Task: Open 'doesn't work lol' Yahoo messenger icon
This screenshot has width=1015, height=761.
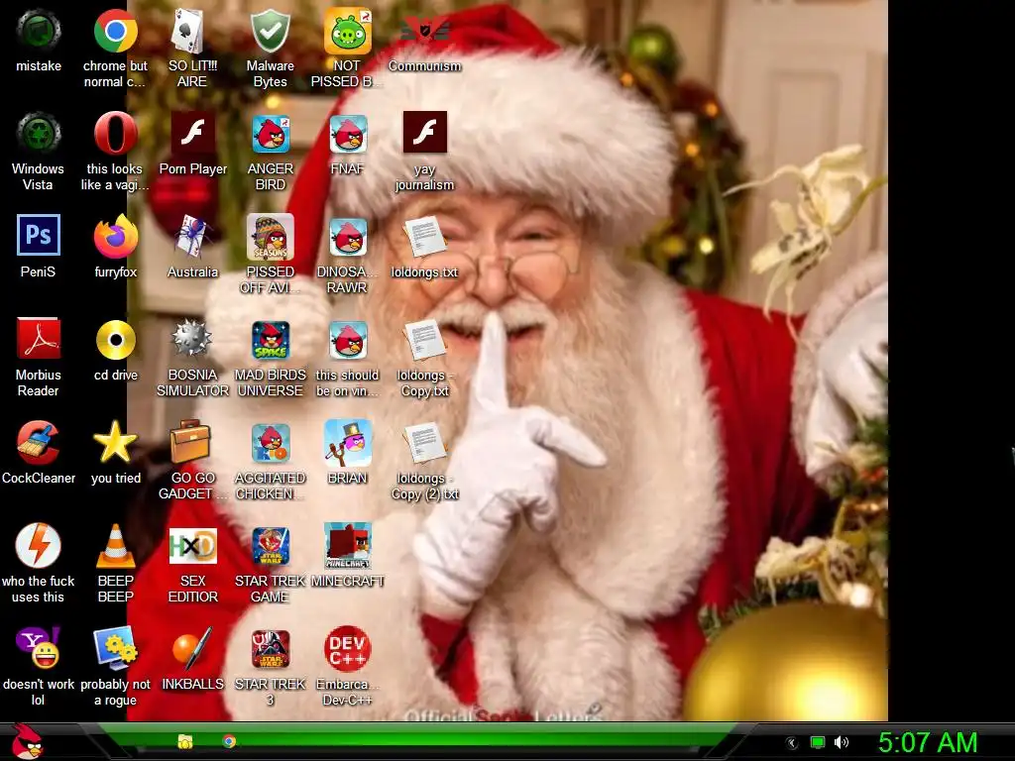Action: click(39, 648)
